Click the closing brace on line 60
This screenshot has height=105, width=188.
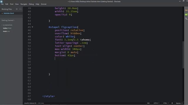[x=49, y=74]
